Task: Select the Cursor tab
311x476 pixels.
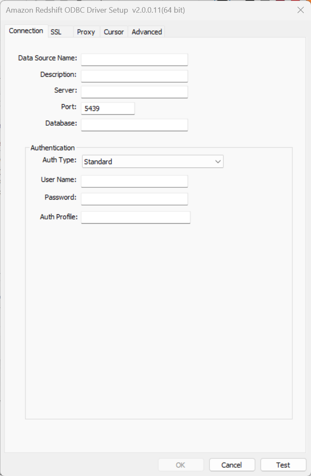Action: click(x=113, y=32)
